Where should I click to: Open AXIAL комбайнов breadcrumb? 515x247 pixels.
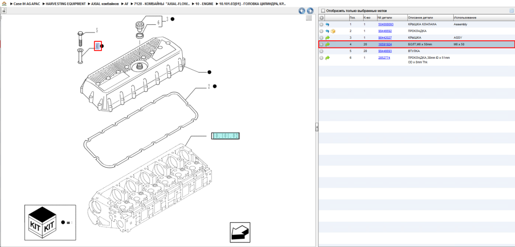pos(105,4)
